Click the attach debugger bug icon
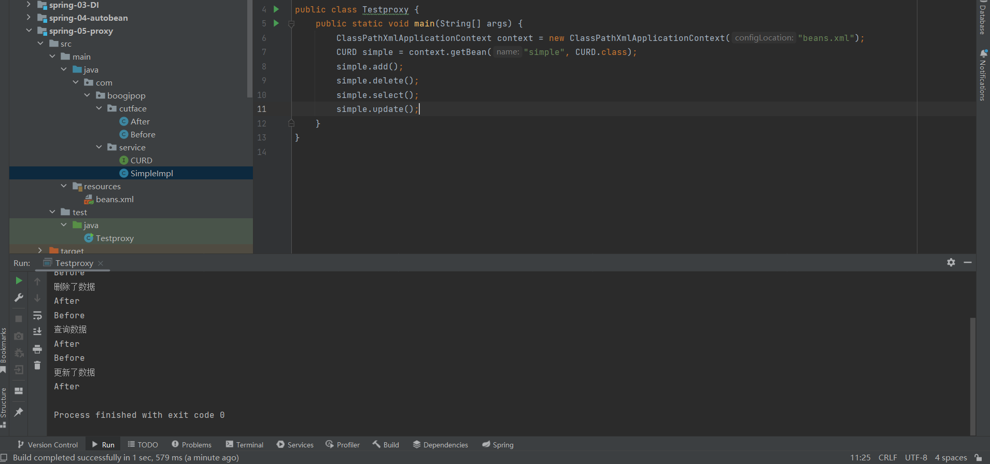The height and width of the screenshot is (464, 990). pos(19,353)
